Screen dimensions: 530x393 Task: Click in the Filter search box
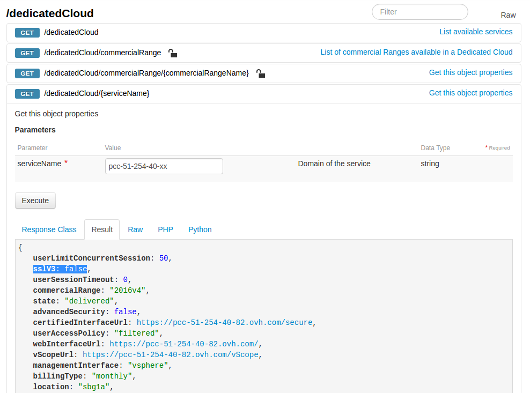419,12
